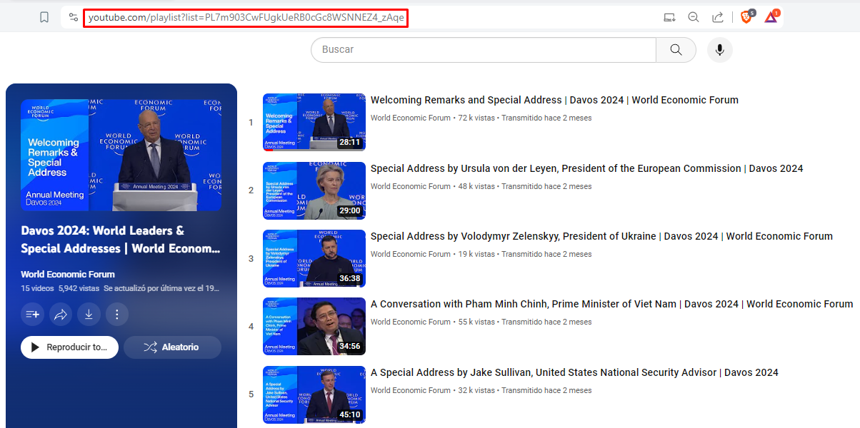This screenshot has width=860, height=428.
Task: Open the Brave Shields lion icon
Action: tap(746, 17)
